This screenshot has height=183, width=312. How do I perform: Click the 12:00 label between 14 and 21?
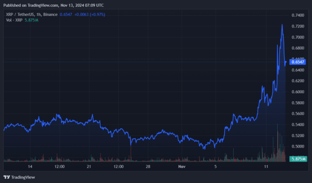pos(59,166)
